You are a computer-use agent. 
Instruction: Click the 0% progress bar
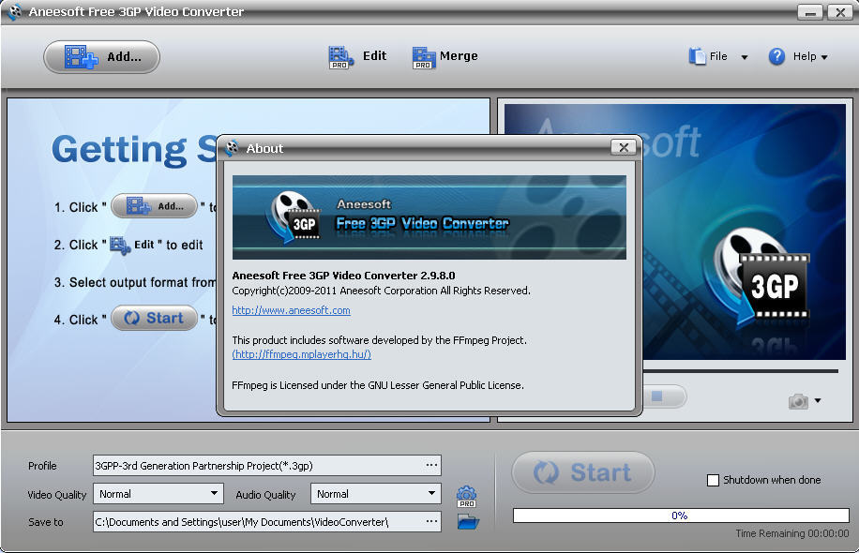pyautogui.click(x=680, y=515)
